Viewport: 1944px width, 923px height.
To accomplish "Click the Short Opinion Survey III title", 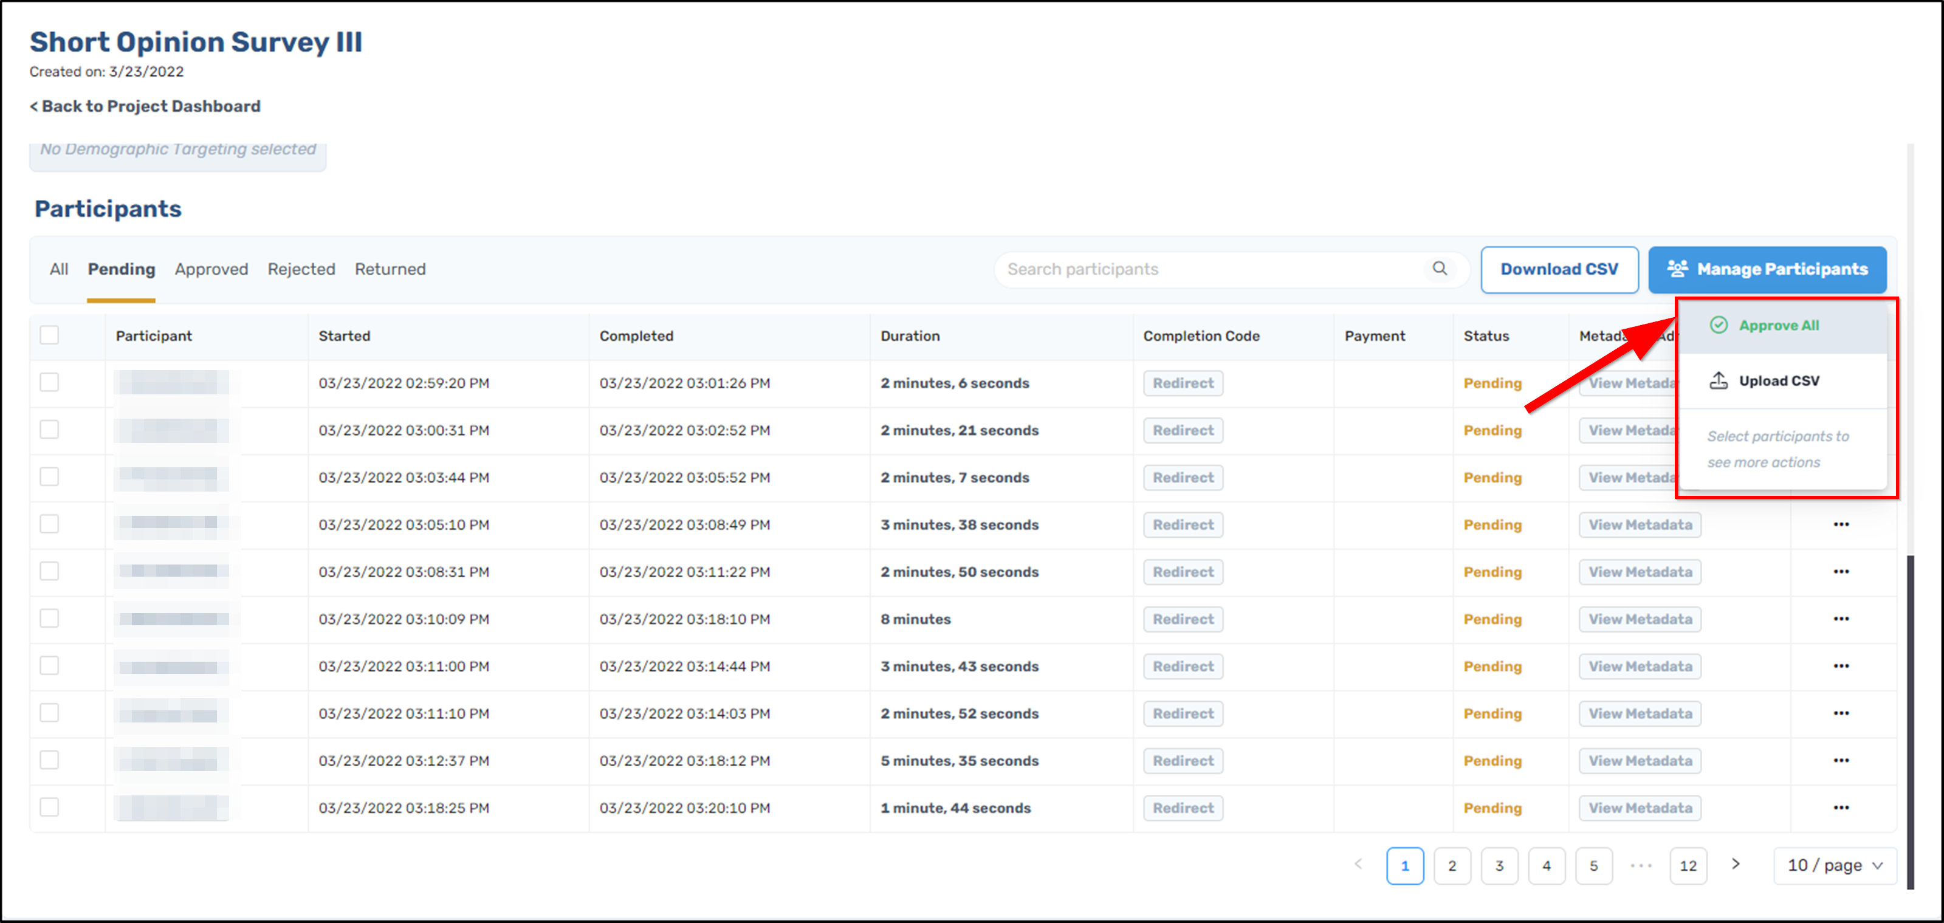I will point(196,41).
